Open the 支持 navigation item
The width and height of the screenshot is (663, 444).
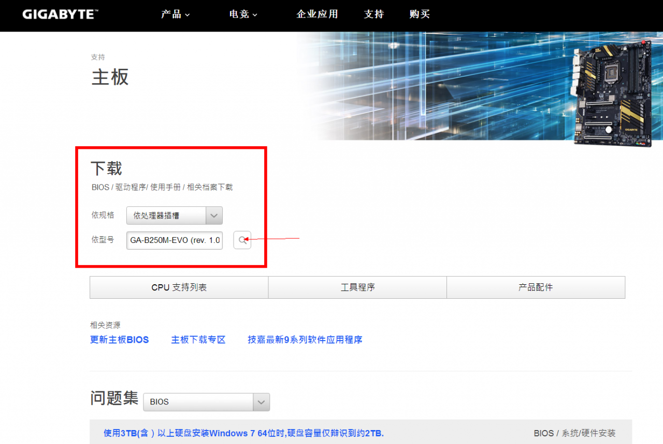(x=374, y=14)
